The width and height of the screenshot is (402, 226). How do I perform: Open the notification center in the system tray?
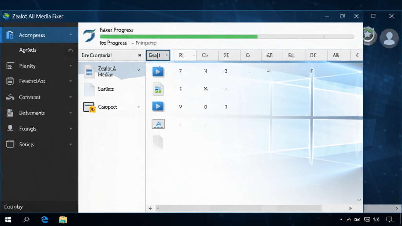click(x=389, y=220)
